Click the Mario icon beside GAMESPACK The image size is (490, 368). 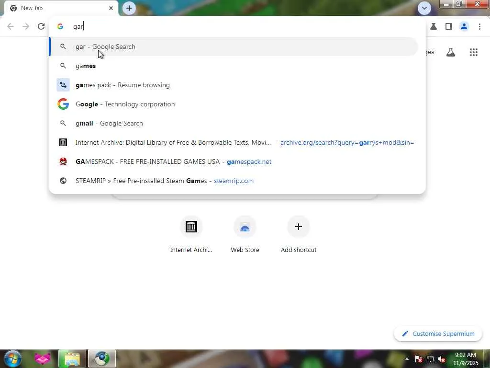coord(63,161)
